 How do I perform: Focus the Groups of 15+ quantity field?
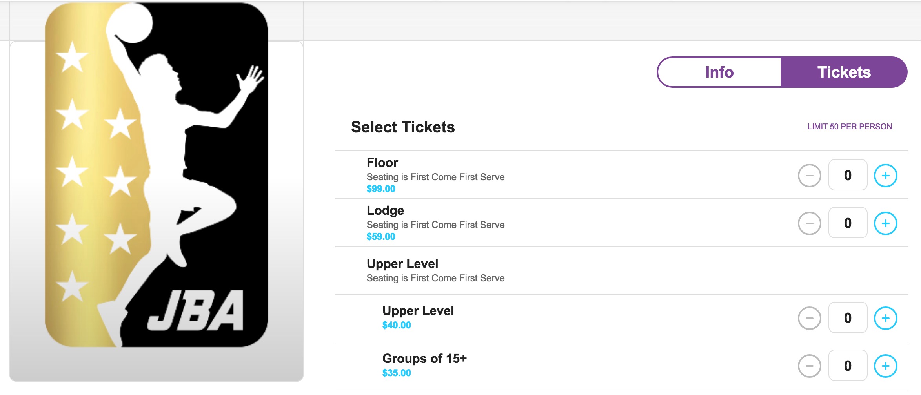pyautogui.click(x=848, y=366)
